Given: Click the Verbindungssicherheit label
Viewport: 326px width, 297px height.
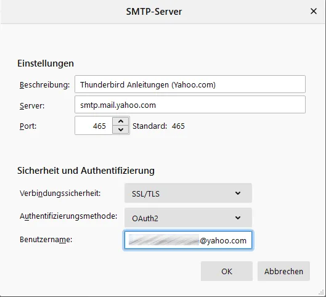Looking at the screenshot, I should coord(60,193).
